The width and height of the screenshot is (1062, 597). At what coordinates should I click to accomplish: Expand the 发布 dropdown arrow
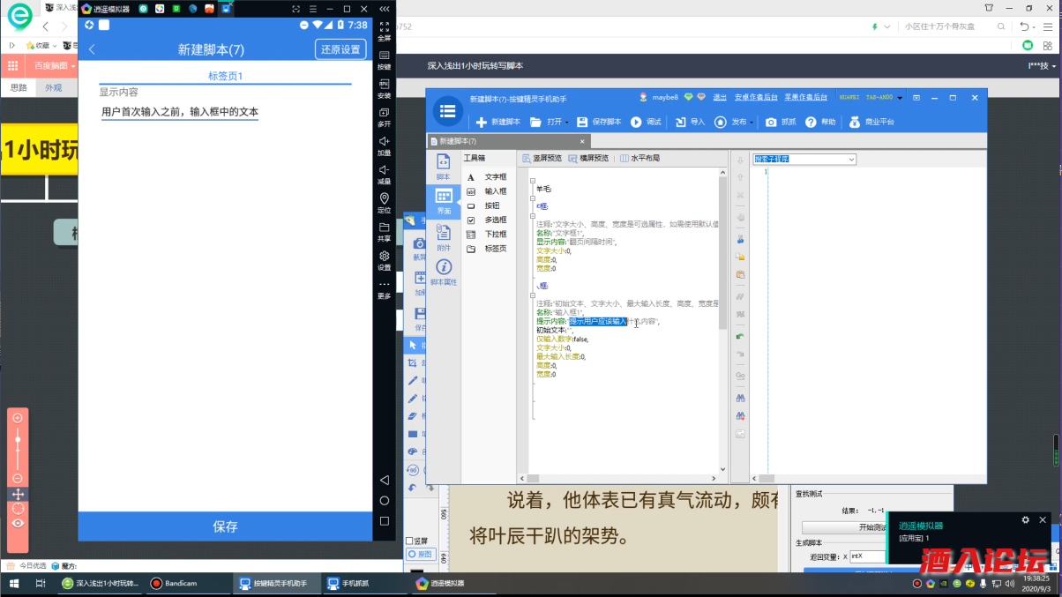coord(751,123)
